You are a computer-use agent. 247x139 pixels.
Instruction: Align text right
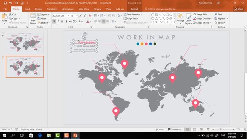103,21
